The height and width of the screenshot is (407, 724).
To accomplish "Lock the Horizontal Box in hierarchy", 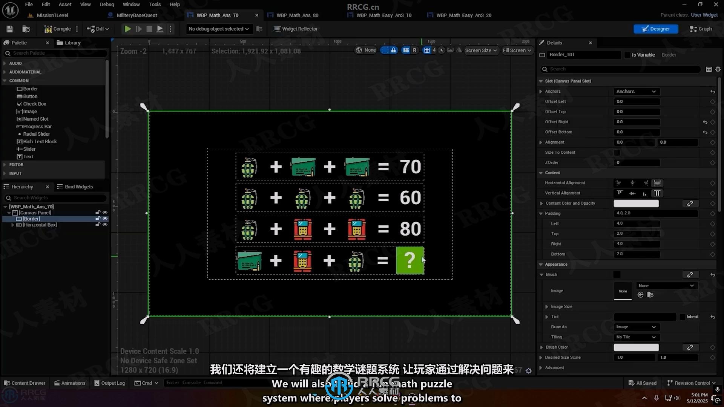I will pyautogui.click(x=98, y=225).
